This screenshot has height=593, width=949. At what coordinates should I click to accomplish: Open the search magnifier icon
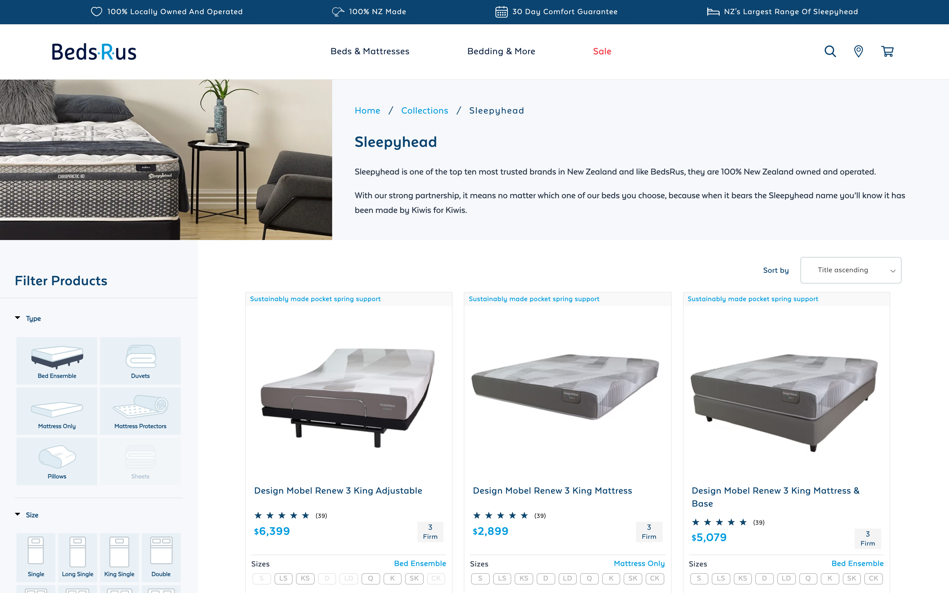click(830, 51)
